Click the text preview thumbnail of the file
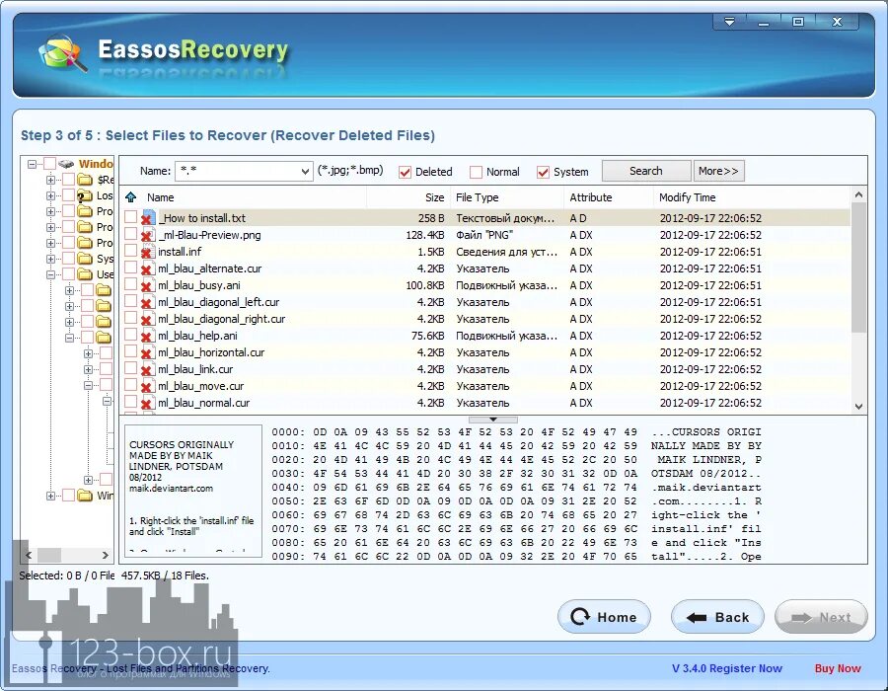Viewport: 888px width, 691px height. tap(192, 491)
